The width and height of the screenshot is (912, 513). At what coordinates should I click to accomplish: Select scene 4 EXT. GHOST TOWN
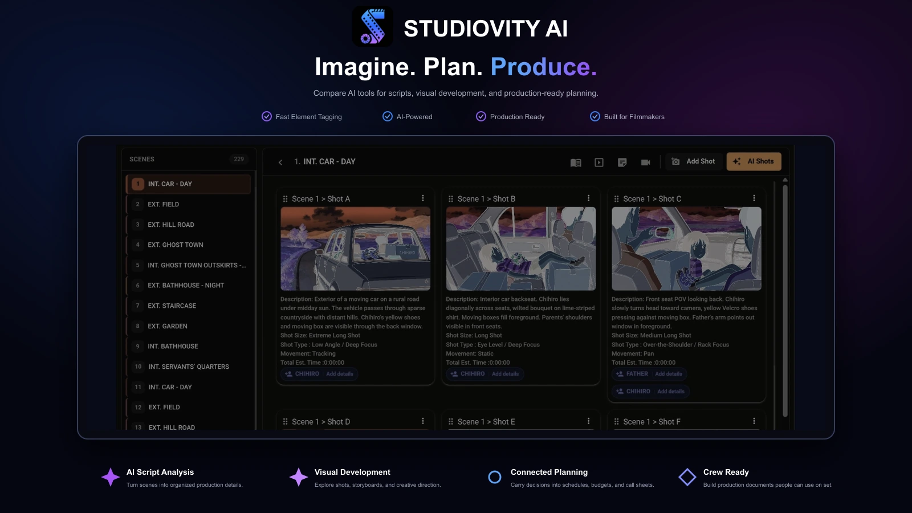point(188,245)
